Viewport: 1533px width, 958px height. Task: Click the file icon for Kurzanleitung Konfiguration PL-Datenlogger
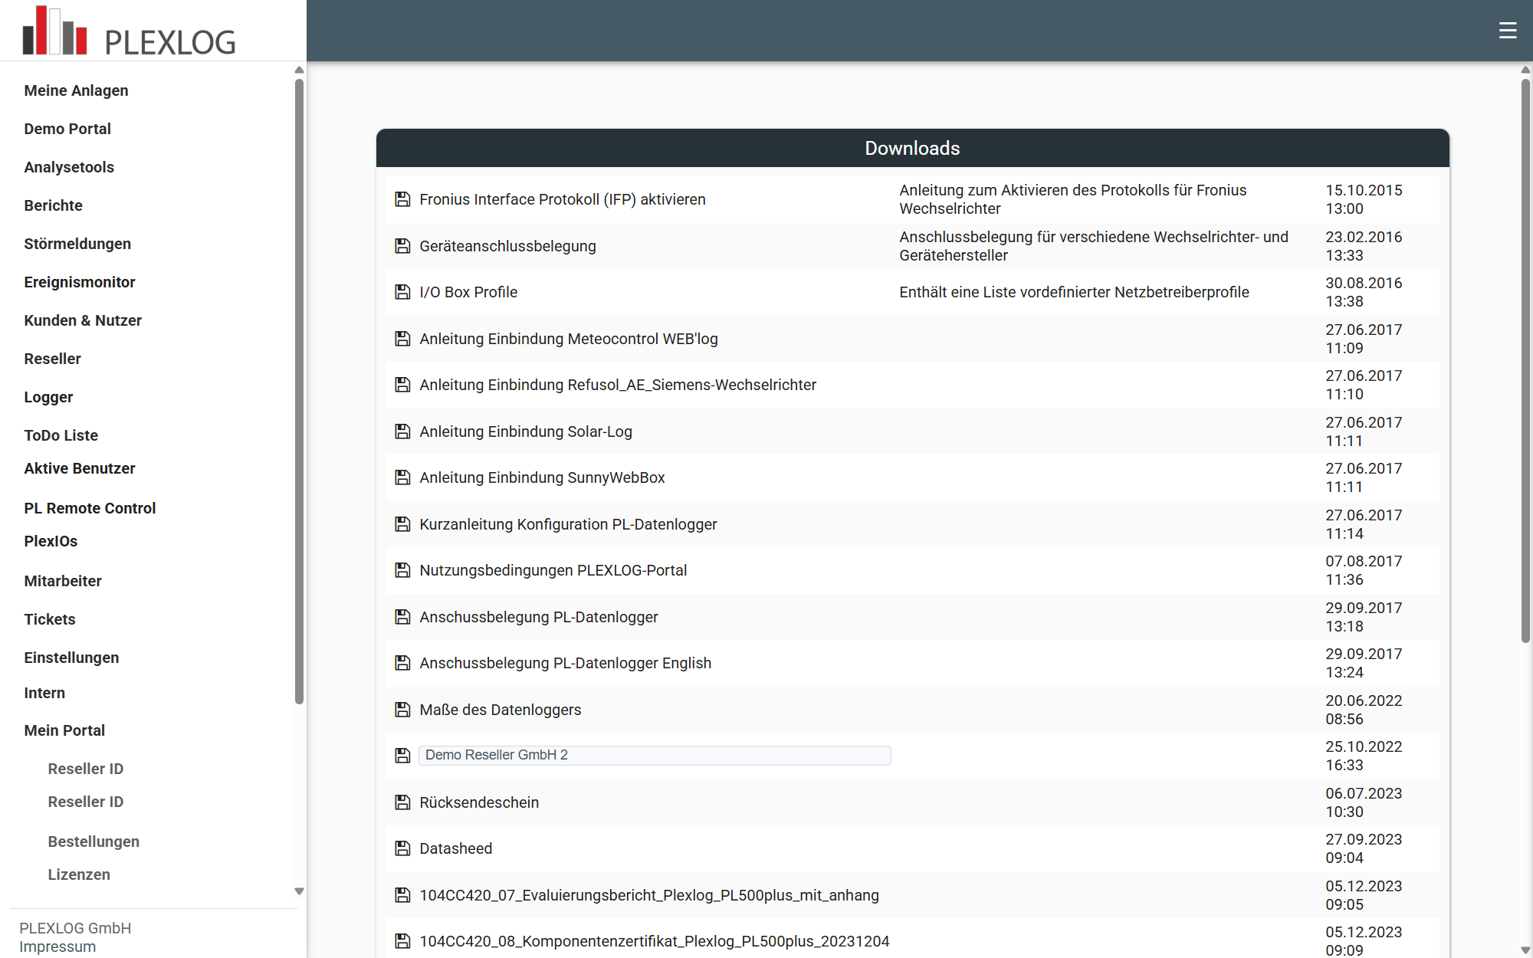[402, 524]
